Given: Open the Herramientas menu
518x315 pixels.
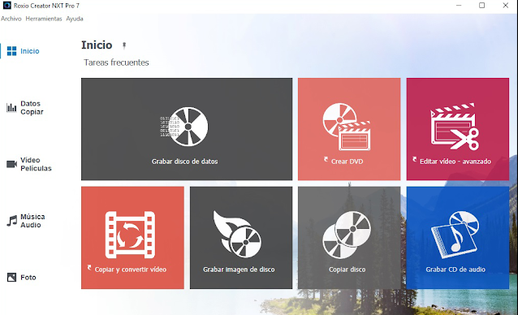Looking at the screenshot, I should pyautogui.click(x=44, y=19).
